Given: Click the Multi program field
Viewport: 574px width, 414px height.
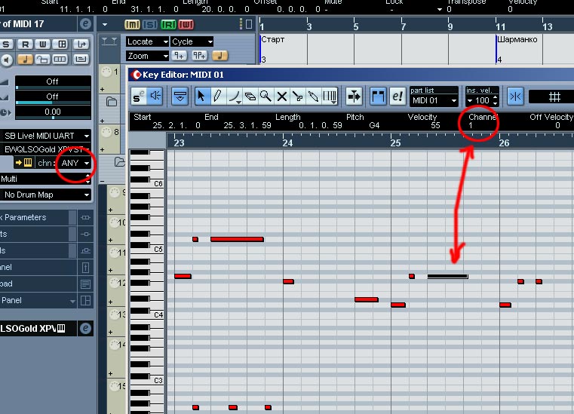Looking at the screenshot, I should click(45, 179).
